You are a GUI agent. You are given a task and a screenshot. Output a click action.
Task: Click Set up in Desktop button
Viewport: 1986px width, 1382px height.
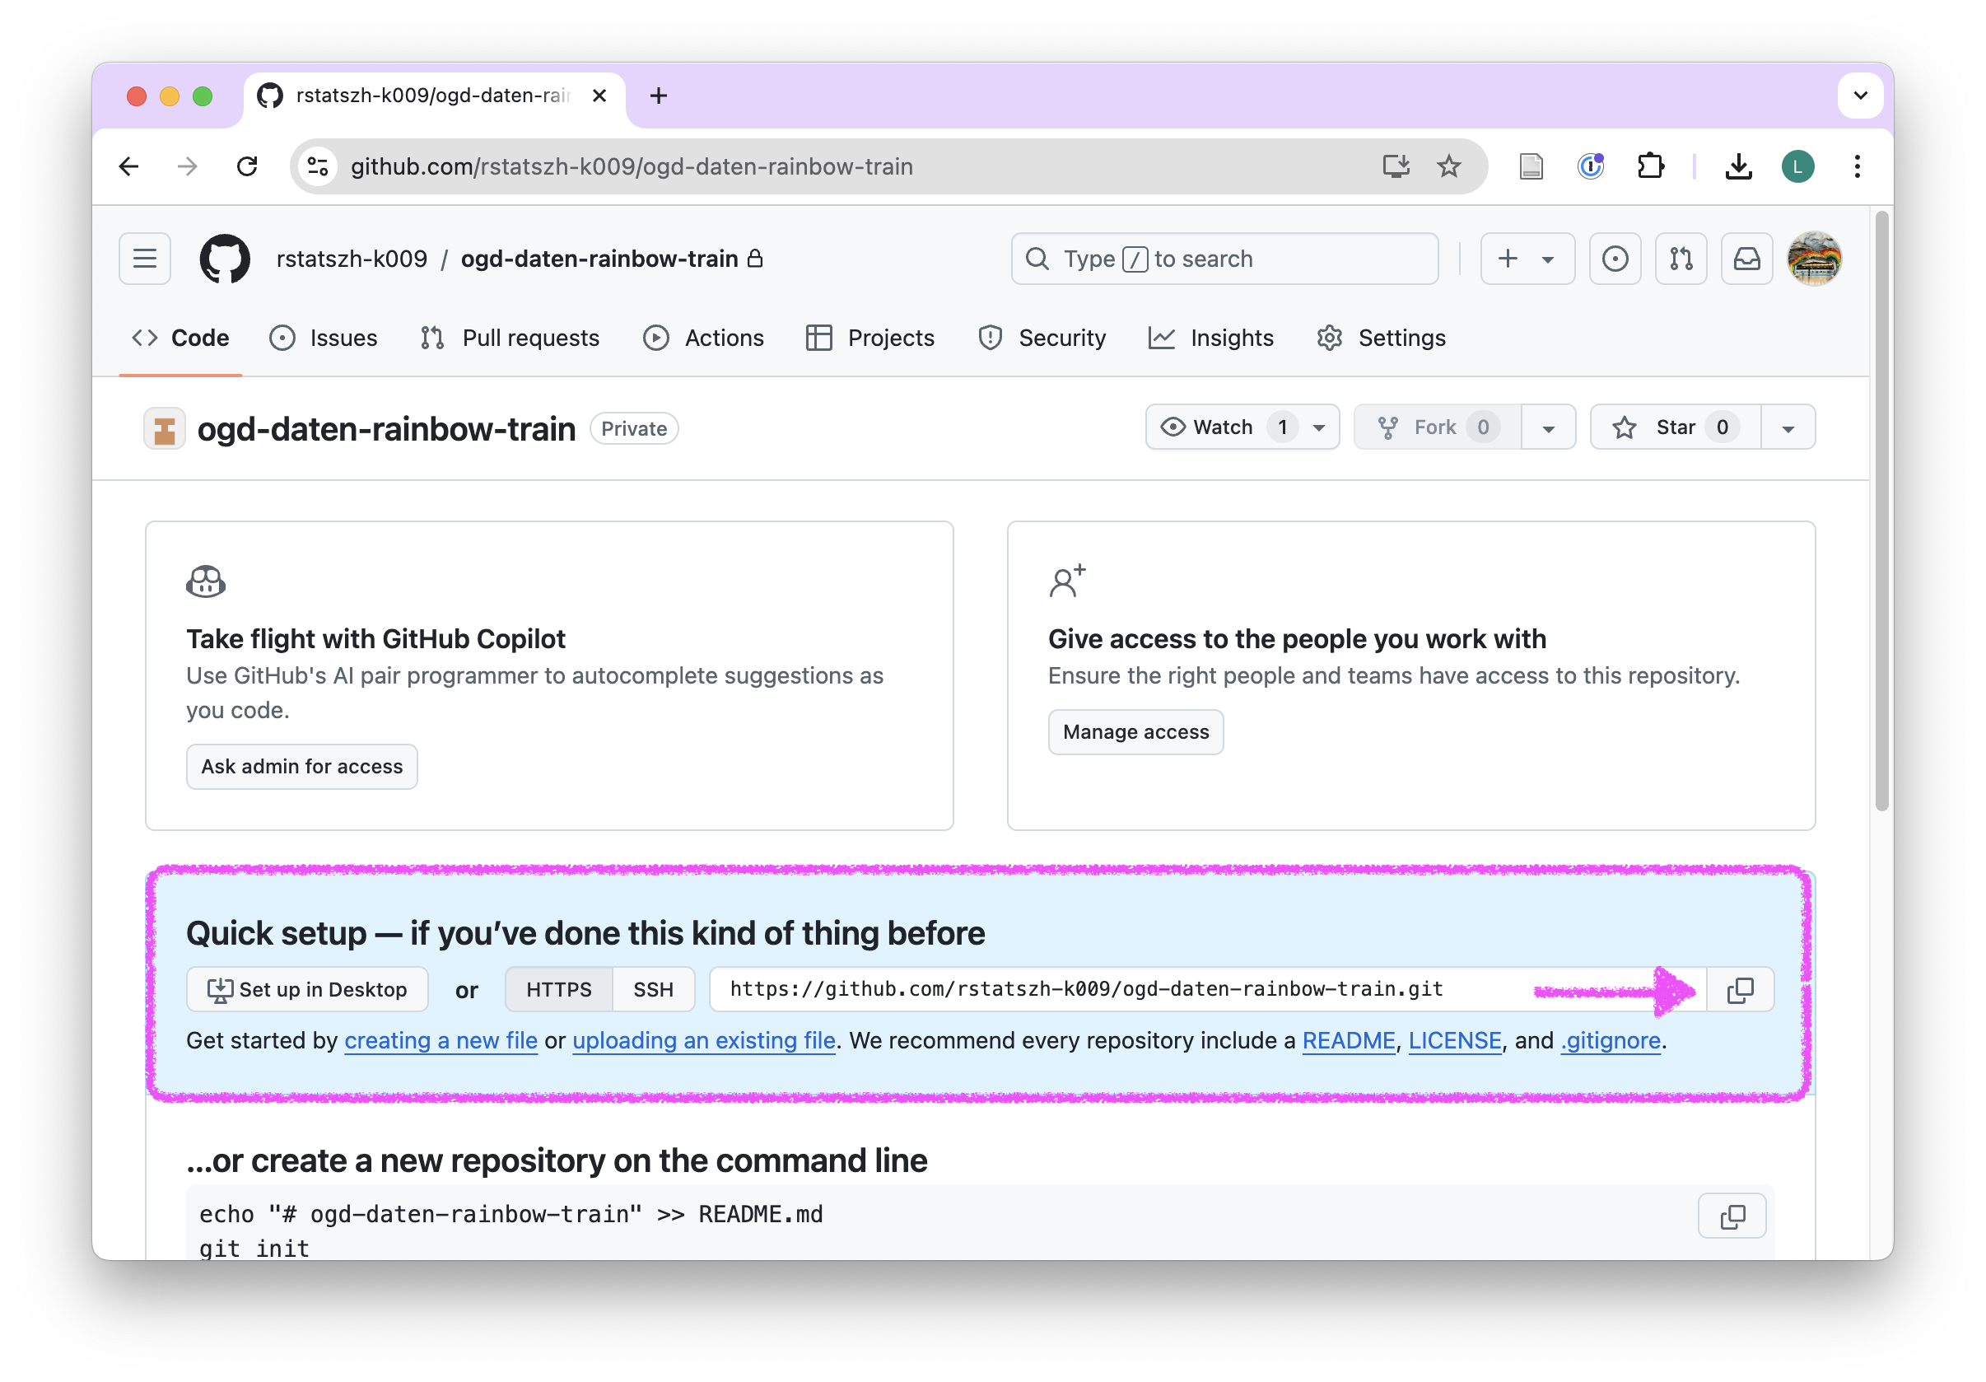click(x=307, y=989)
